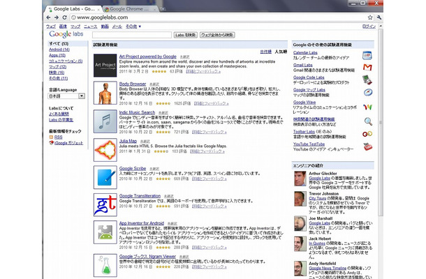426x279 pixels.
Task: Open the ウェブ link in the top navigation
Action: click(x=51, y=27)
